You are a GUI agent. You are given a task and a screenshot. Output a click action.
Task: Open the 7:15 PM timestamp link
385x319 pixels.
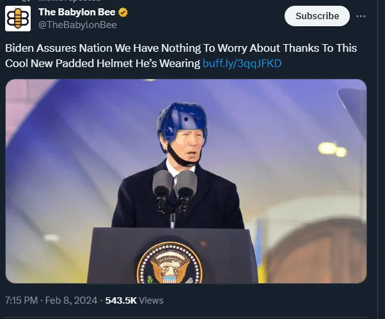pyautogui.click(x=22, y=300)
